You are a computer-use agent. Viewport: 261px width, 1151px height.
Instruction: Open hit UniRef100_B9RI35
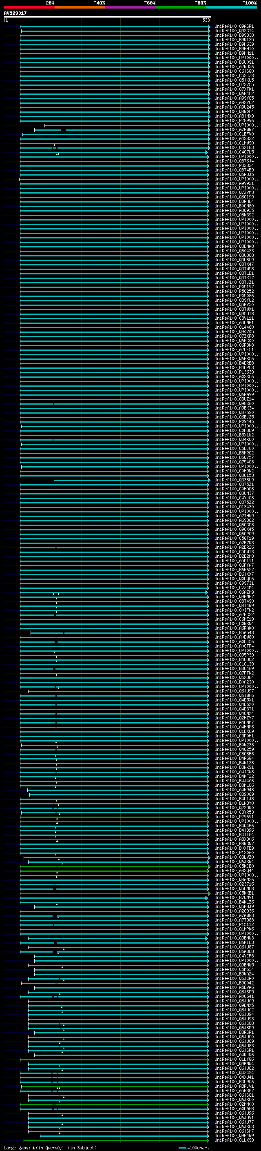point(234,40)
